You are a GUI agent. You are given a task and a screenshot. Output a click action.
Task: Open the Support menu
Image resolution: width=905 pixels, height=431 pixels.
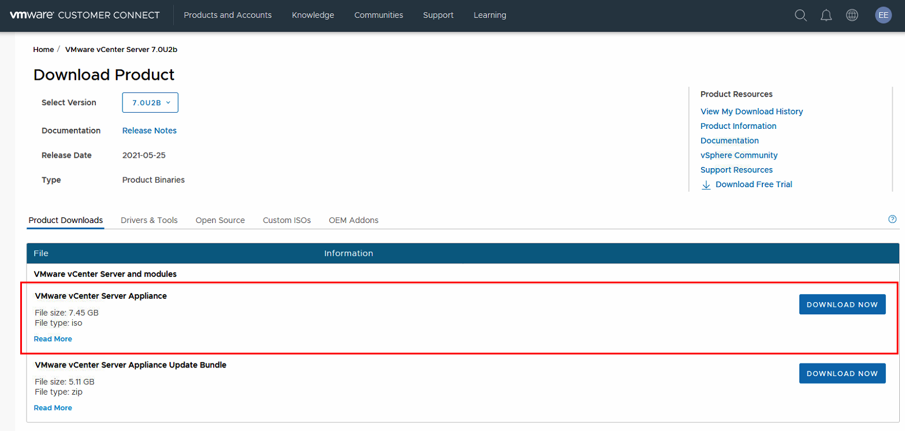(x=438, y=15)
